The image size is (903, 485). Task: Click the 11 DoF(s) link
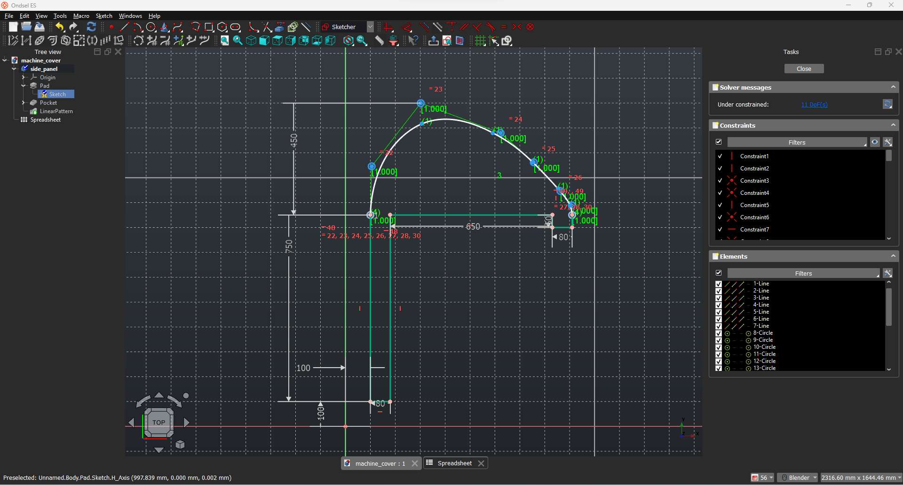click(814, 105)
